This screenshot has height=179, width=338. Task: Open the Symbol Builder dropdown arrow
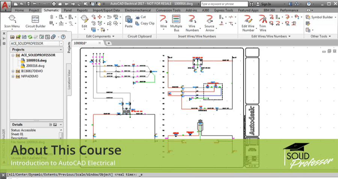click(x=335, y=17)
